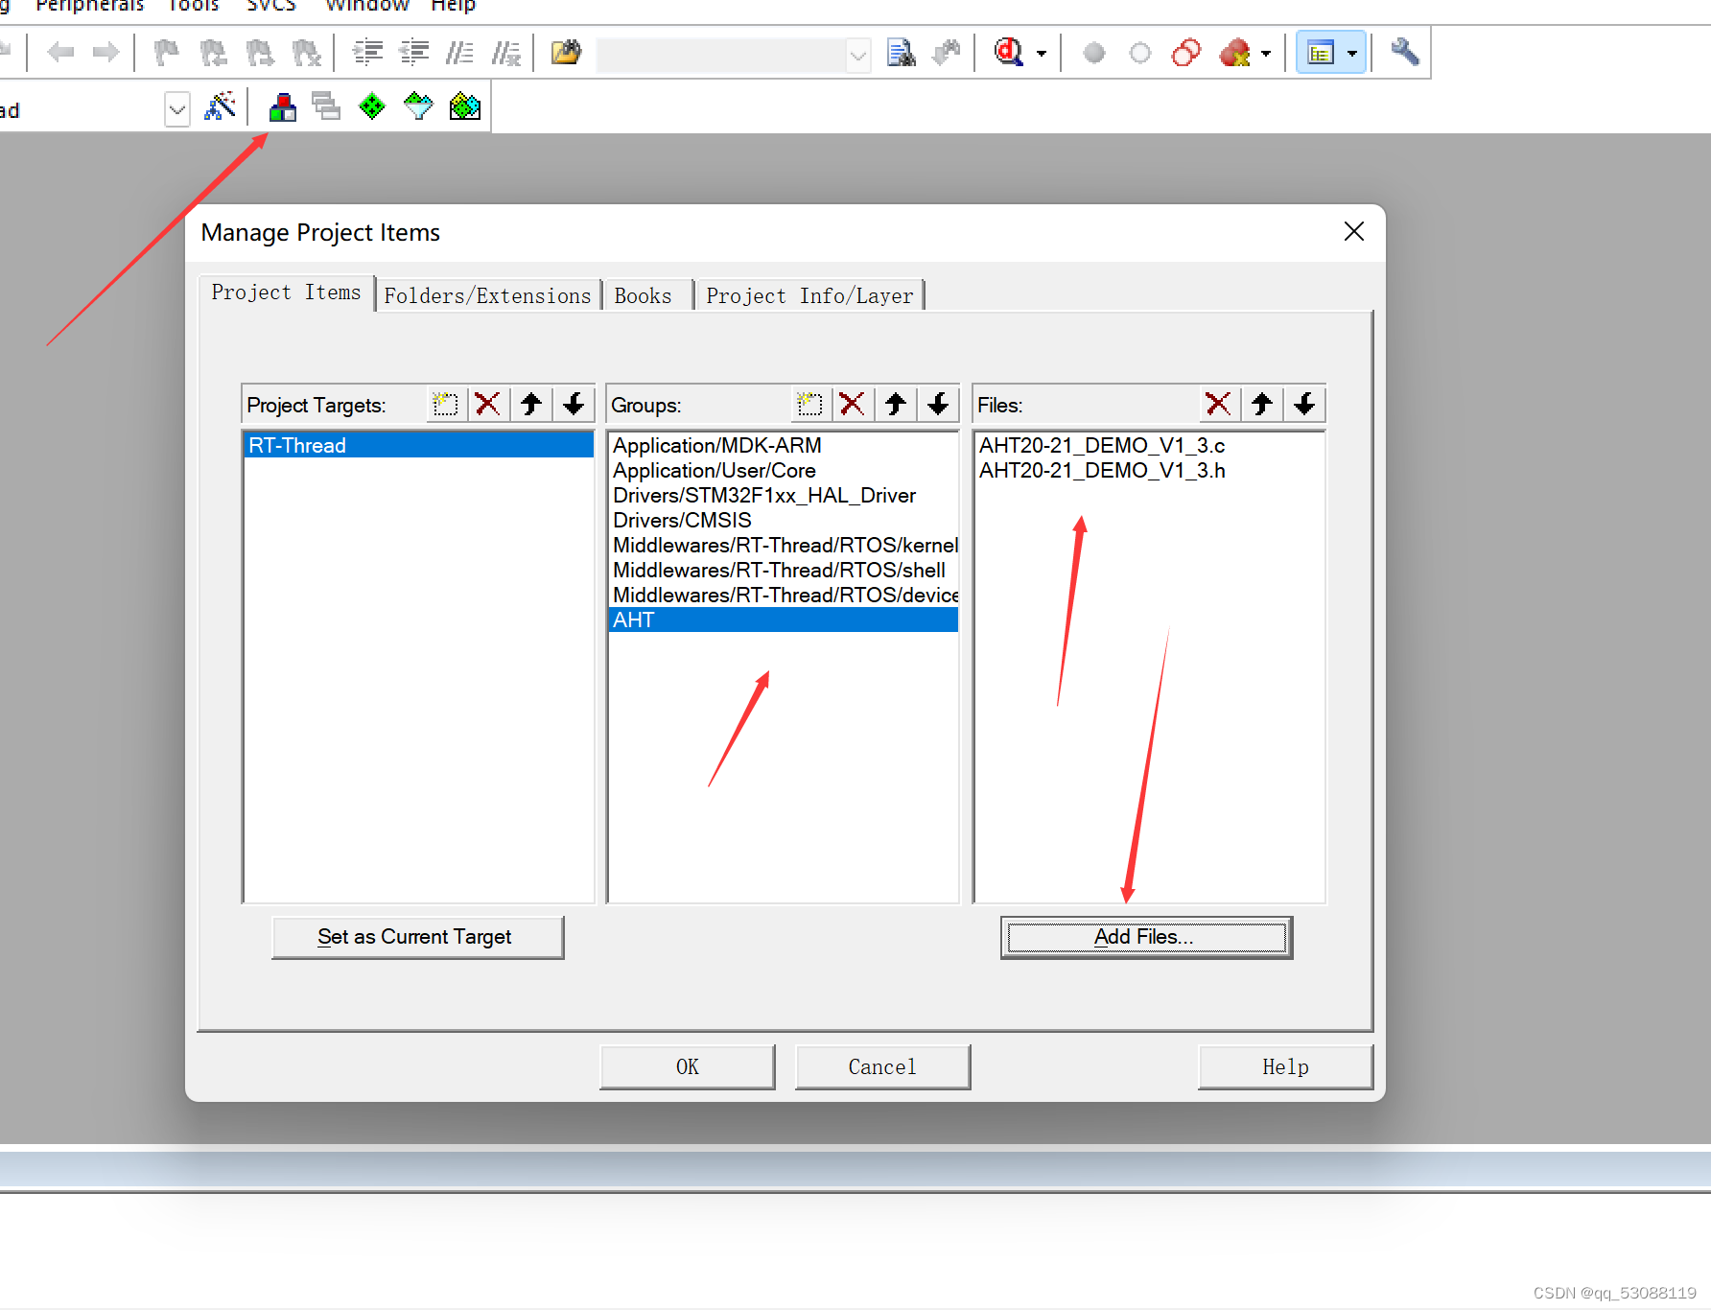Click the Find in Files icon
The width and height of the screenshot is (1711, 1310).
[x=902, y=52]
